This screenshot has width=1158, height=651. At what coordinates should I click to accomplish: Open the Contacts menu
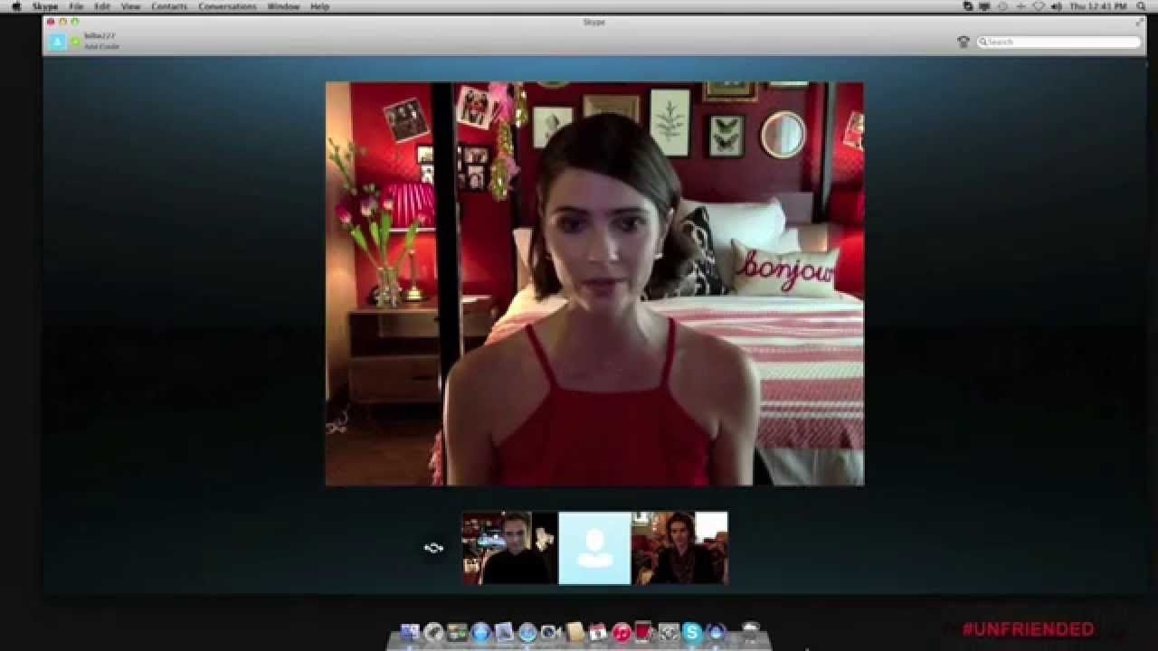pos(169,6)
